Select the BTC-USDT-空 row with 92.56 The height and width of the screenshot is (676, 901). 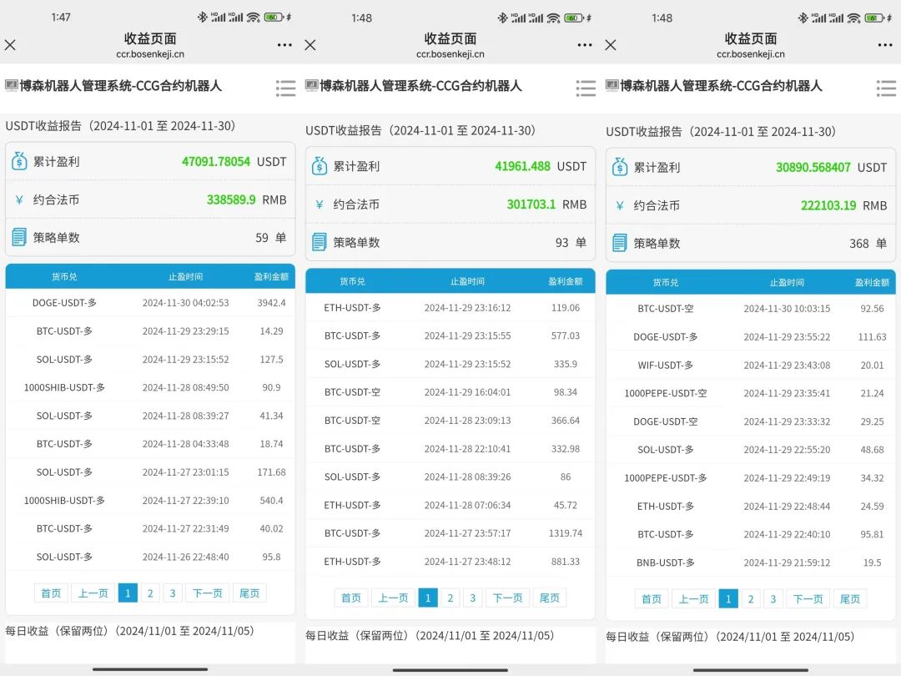[x=751, y=309]
